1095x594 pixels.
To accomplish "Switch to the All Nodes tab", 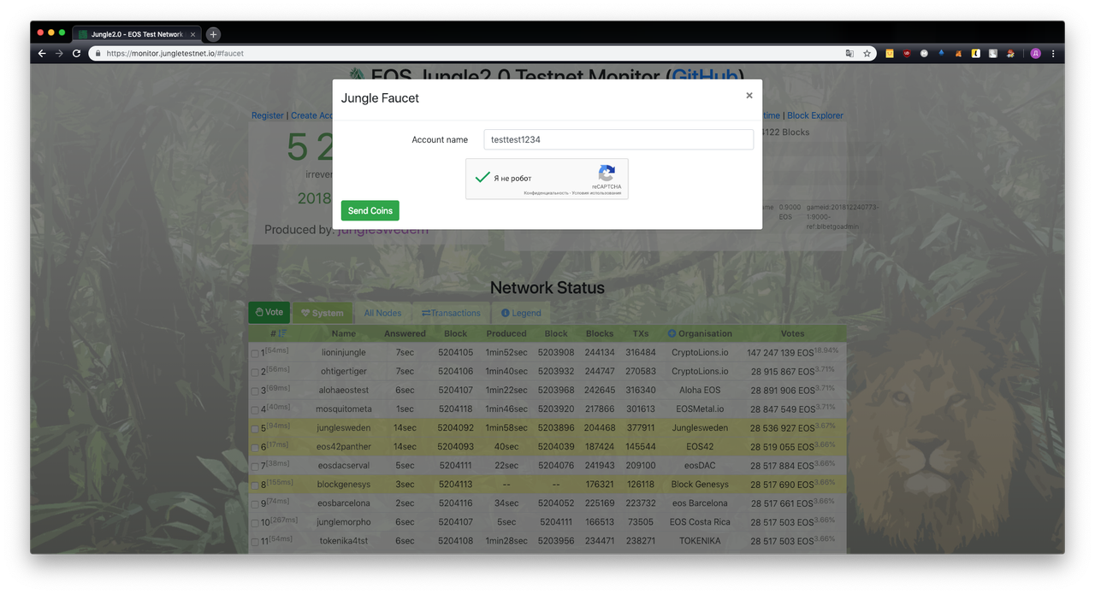I will pos(382,313).
